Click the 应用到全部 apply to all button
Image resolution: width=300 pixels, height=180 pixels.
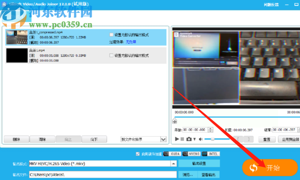point(289,139)
